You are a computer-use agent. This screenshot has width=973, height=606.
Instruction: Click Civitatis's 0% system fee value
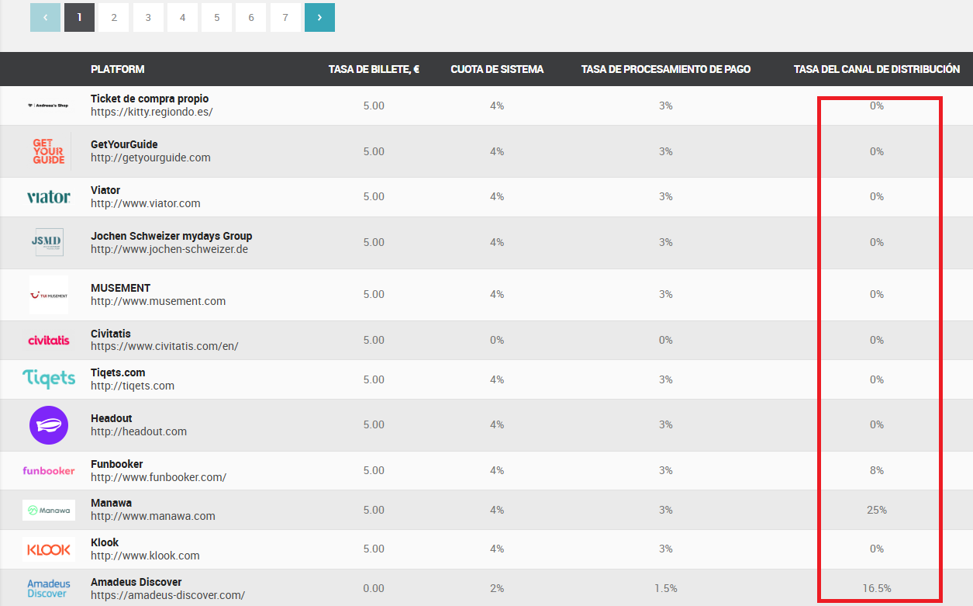tap(497, 340)
